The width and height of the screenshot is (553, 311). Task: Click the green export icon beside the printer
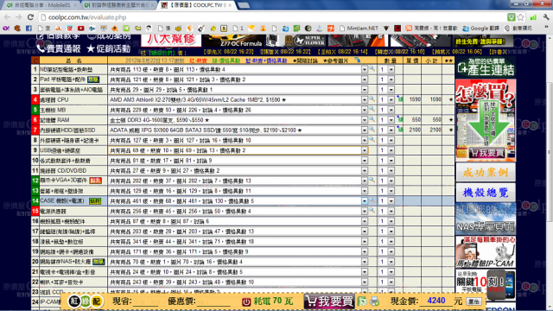(x=362, y=301)
